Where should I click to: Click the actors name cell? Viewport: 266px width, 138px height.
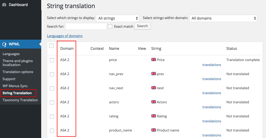click(x=114, y=102)
